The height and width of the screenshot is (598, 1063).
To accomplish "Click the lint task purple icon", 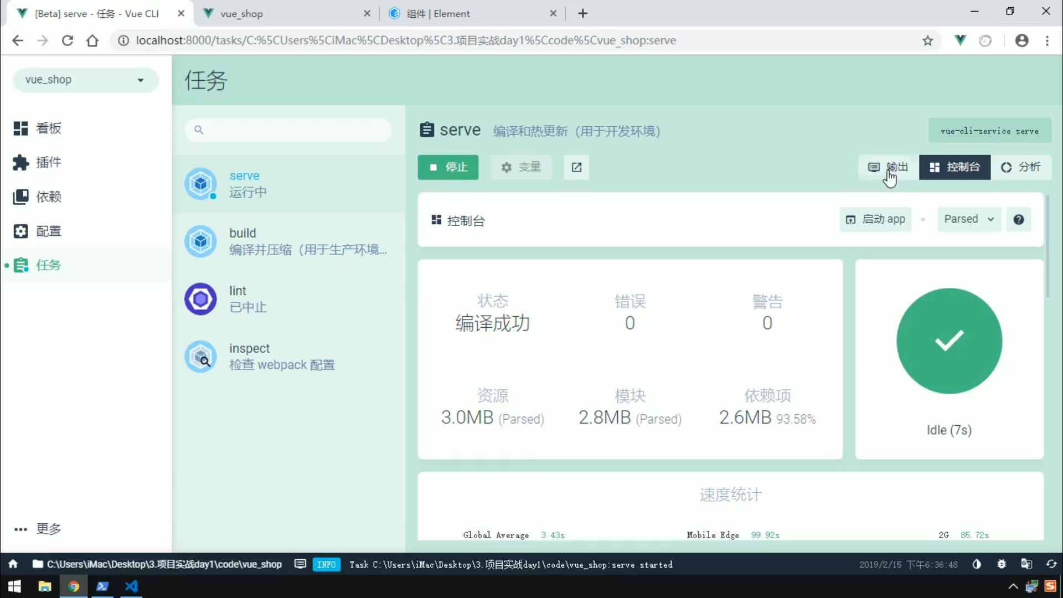I will (x=200, y=299).
